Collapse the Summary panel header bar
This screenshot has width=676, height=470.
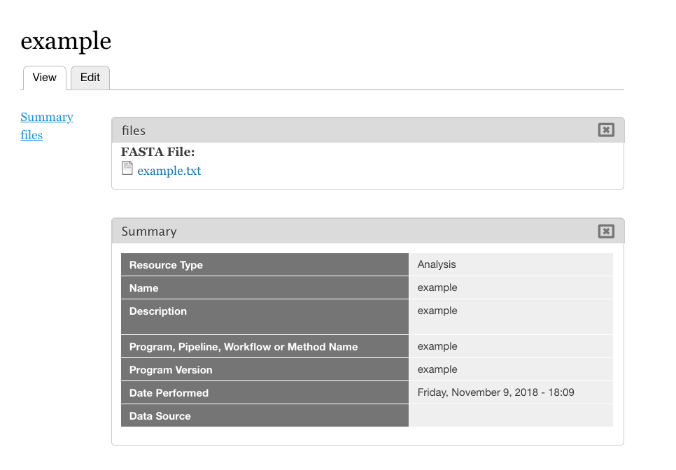pyautogui.click(x=350, y=232)
